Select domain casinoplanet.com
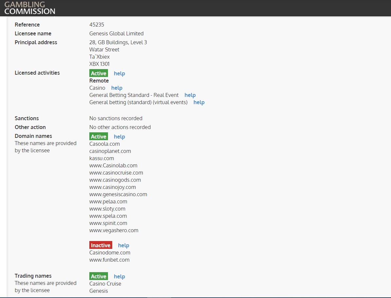Image resolution: width=391 pixels, height=298 pixels. coord(110,151)
